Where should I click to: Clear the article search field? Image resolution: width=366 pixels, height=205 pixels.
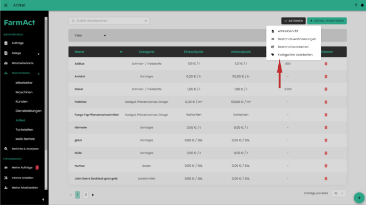tap(146, 21)
